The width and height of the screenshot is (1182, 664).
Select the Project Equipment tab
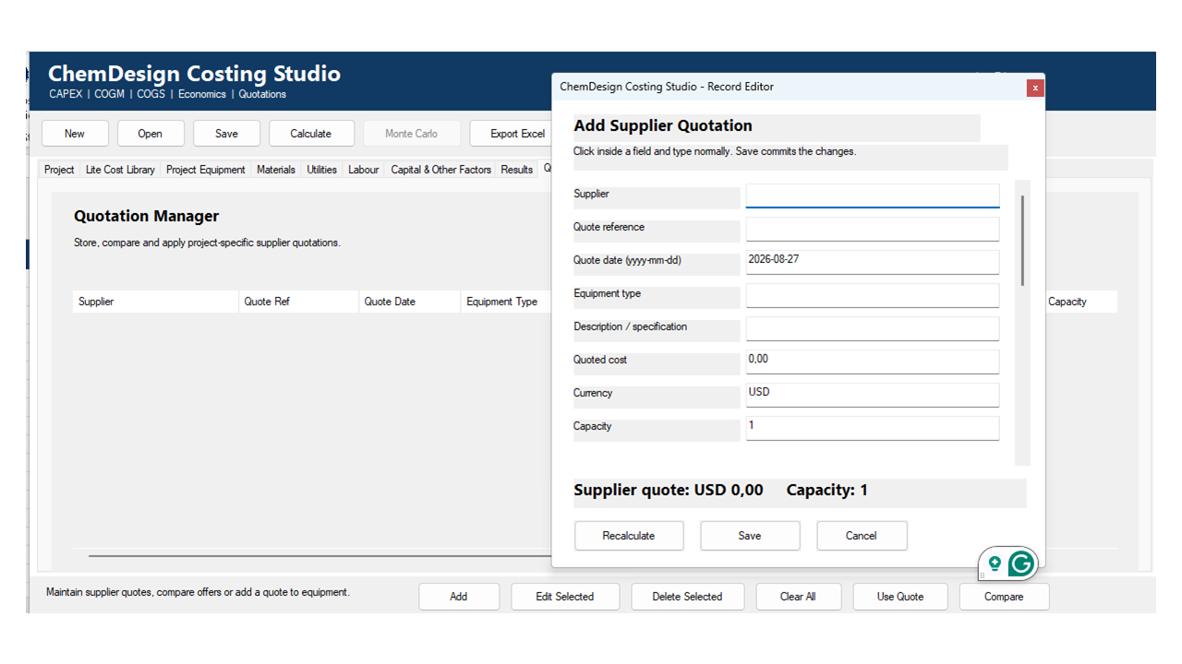click(x=206, y=170)
